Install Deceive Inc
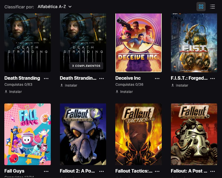The height and width of the screenshot is (178, 222). (124, 92)
